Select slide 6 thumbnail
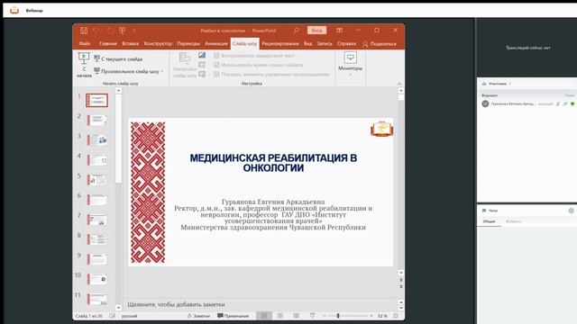 point(96,200)
